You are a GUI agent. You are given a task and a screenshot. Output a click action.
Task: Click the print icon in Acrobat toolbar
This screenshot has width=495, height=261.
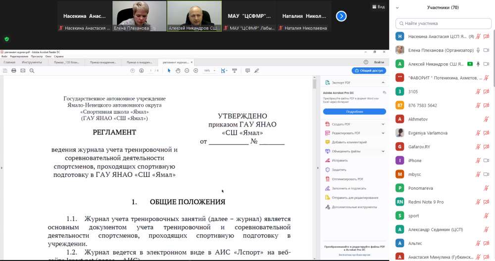pos(14,71)
